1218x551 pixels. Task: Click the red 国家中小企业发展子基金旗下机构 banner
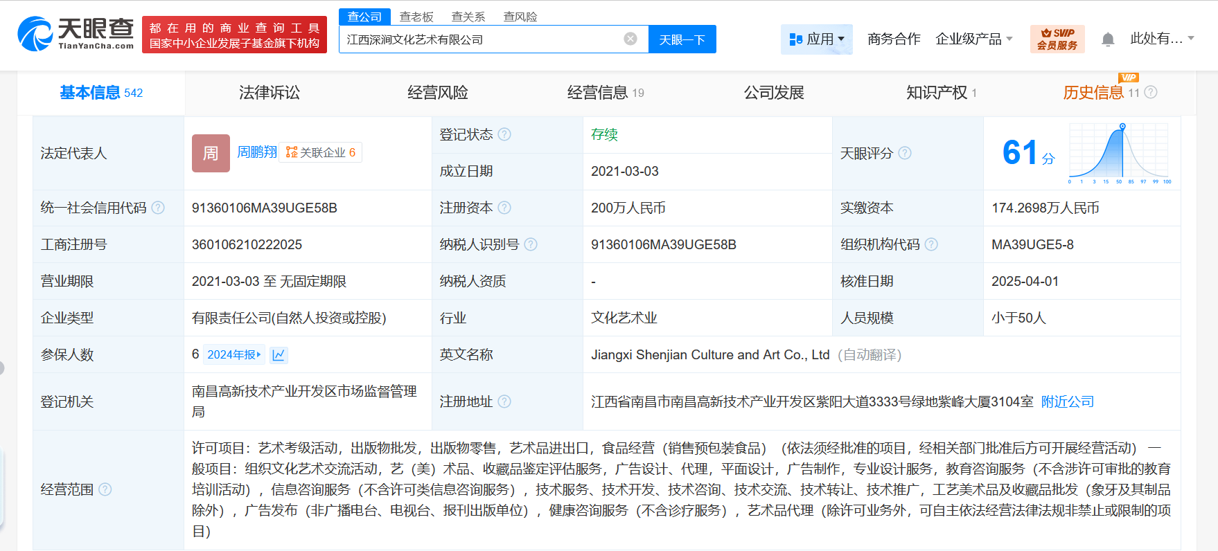pos(234,35)
